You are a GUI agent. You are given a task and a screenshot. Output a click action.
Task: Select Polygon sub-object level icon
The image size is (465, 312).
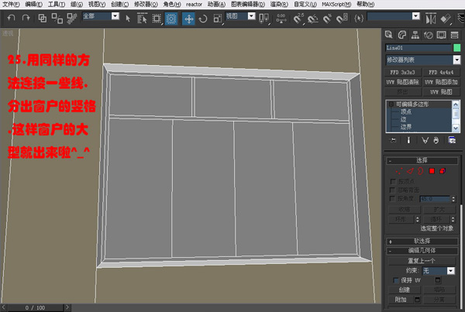click(x=432, y=171)
